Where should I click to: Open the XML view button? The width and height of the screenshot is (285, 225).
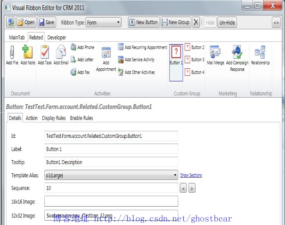point(276,22)
